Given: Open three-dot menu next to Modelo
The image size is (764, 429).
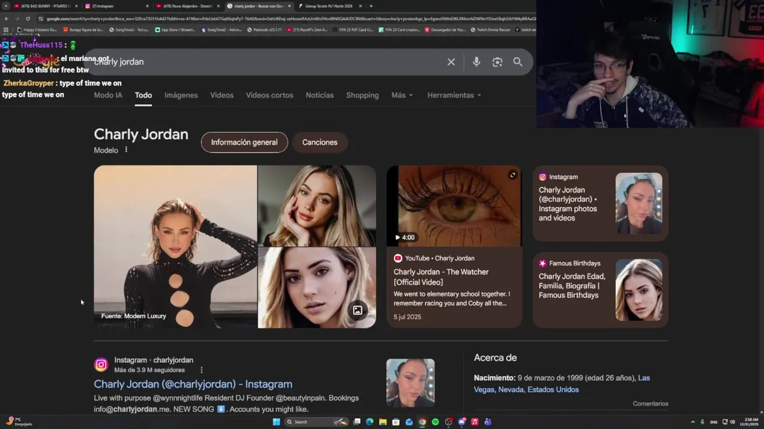Looking at the screenshot, I should [126, 150].
